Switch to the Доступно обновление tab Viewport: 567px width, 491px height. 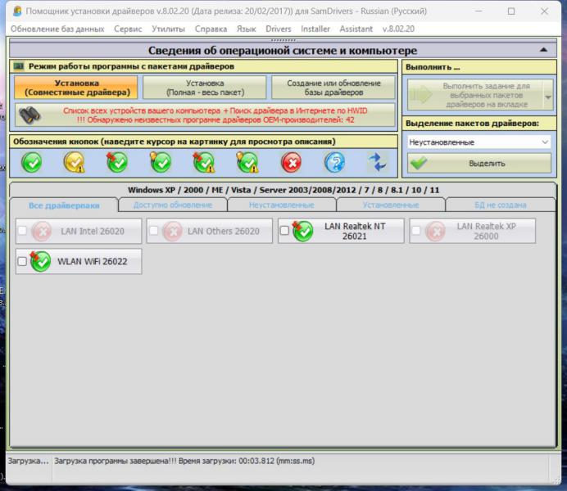pyautogui.click(x=171, y=205)
